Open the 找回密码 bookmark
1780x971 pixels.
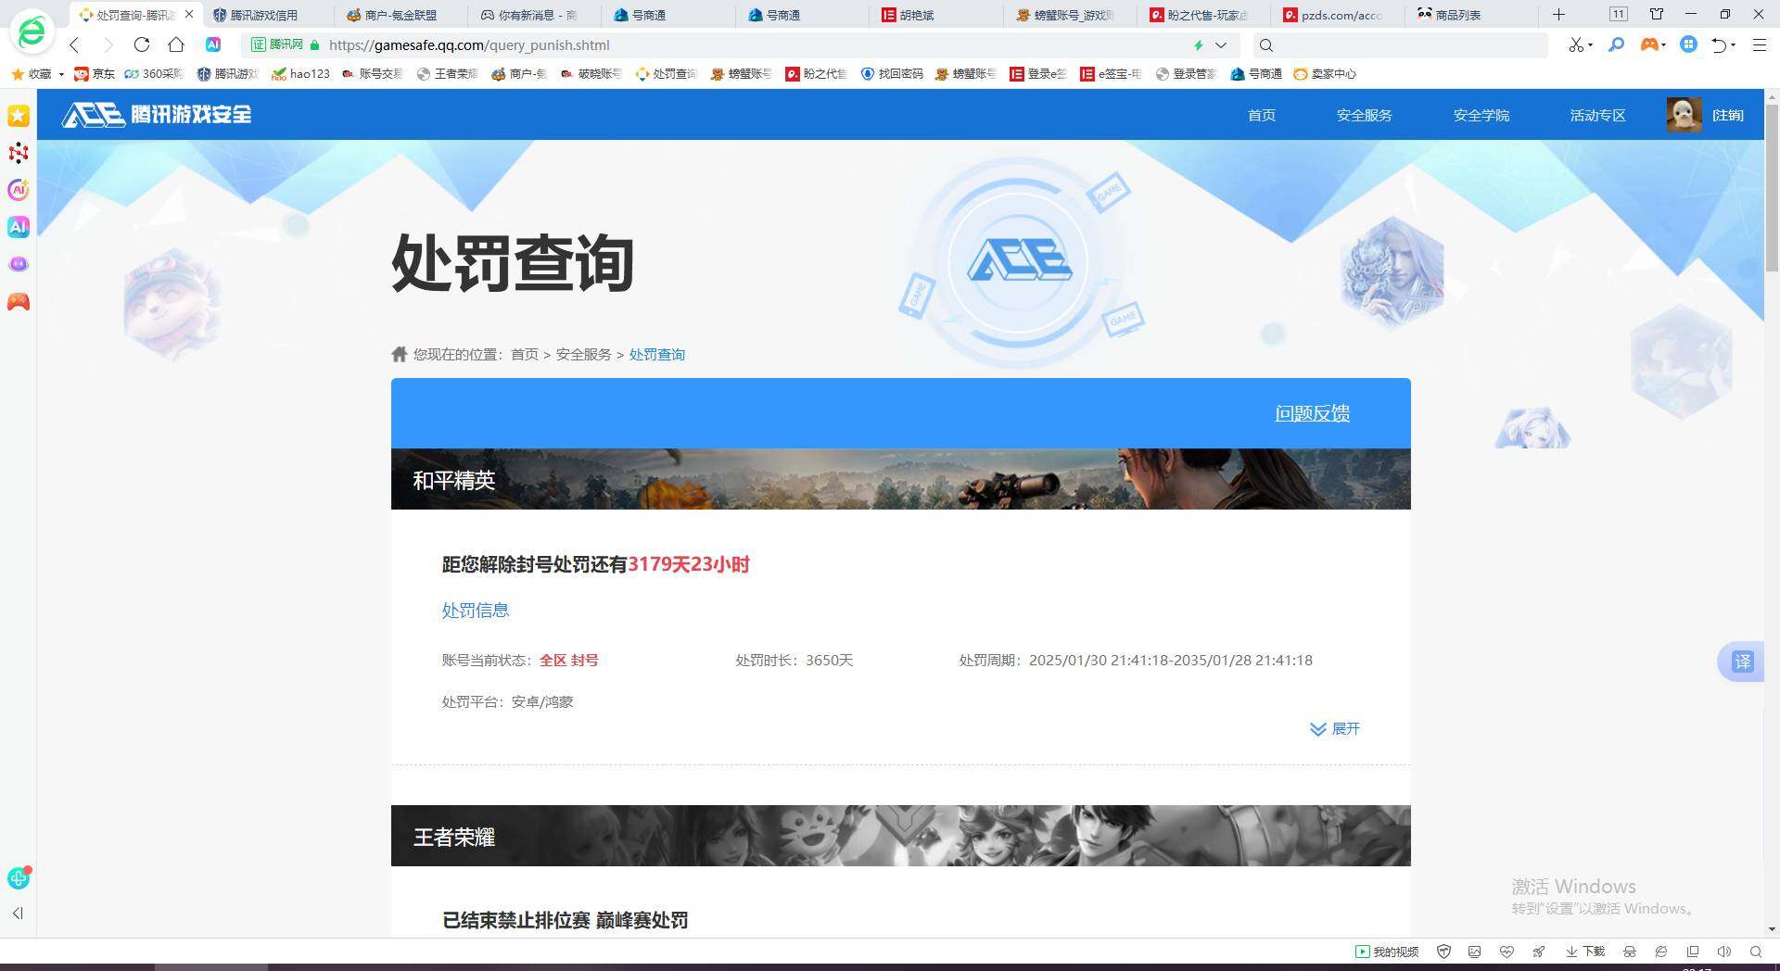[892, 73]
